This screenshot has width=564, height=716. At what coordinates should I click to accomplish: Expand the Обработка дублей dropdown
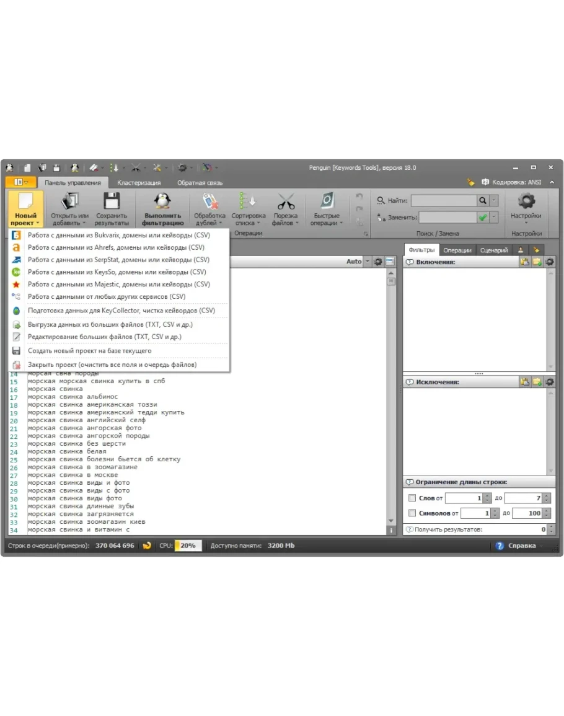(x=209, y=219)
